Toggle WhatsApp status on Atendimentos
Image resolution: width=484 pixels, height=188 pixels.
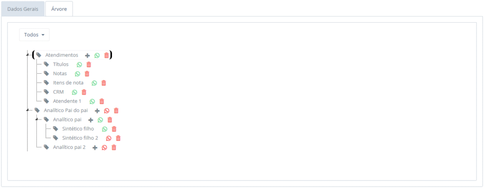97,56
